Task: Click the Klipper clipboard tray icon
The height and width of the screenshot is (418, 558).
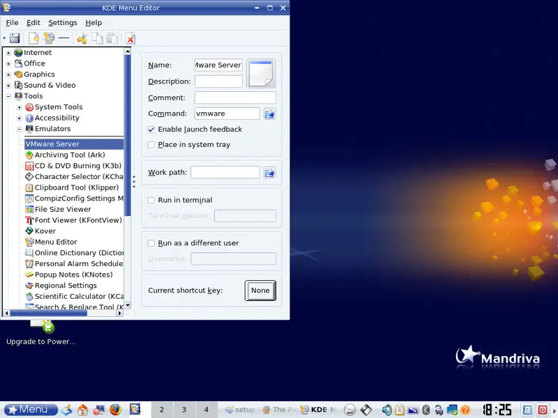Action: (400, 410)
